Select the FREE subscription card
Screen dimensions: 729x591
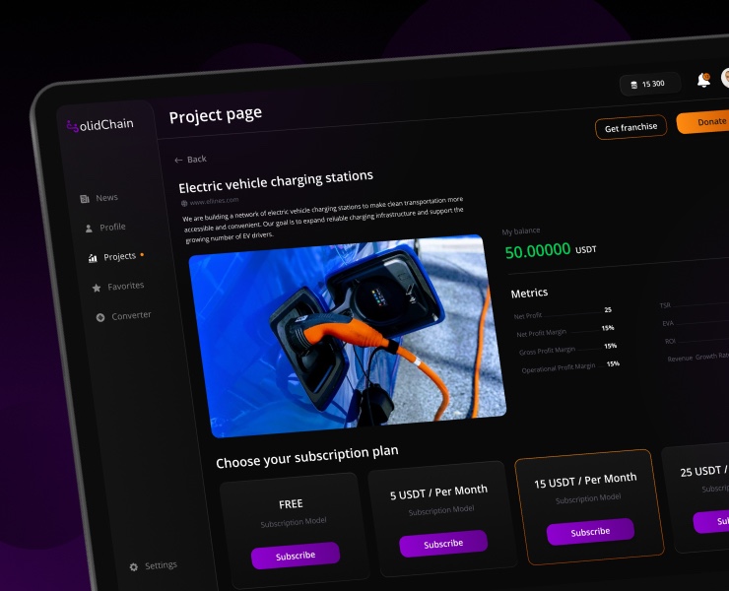coord(294,532)
